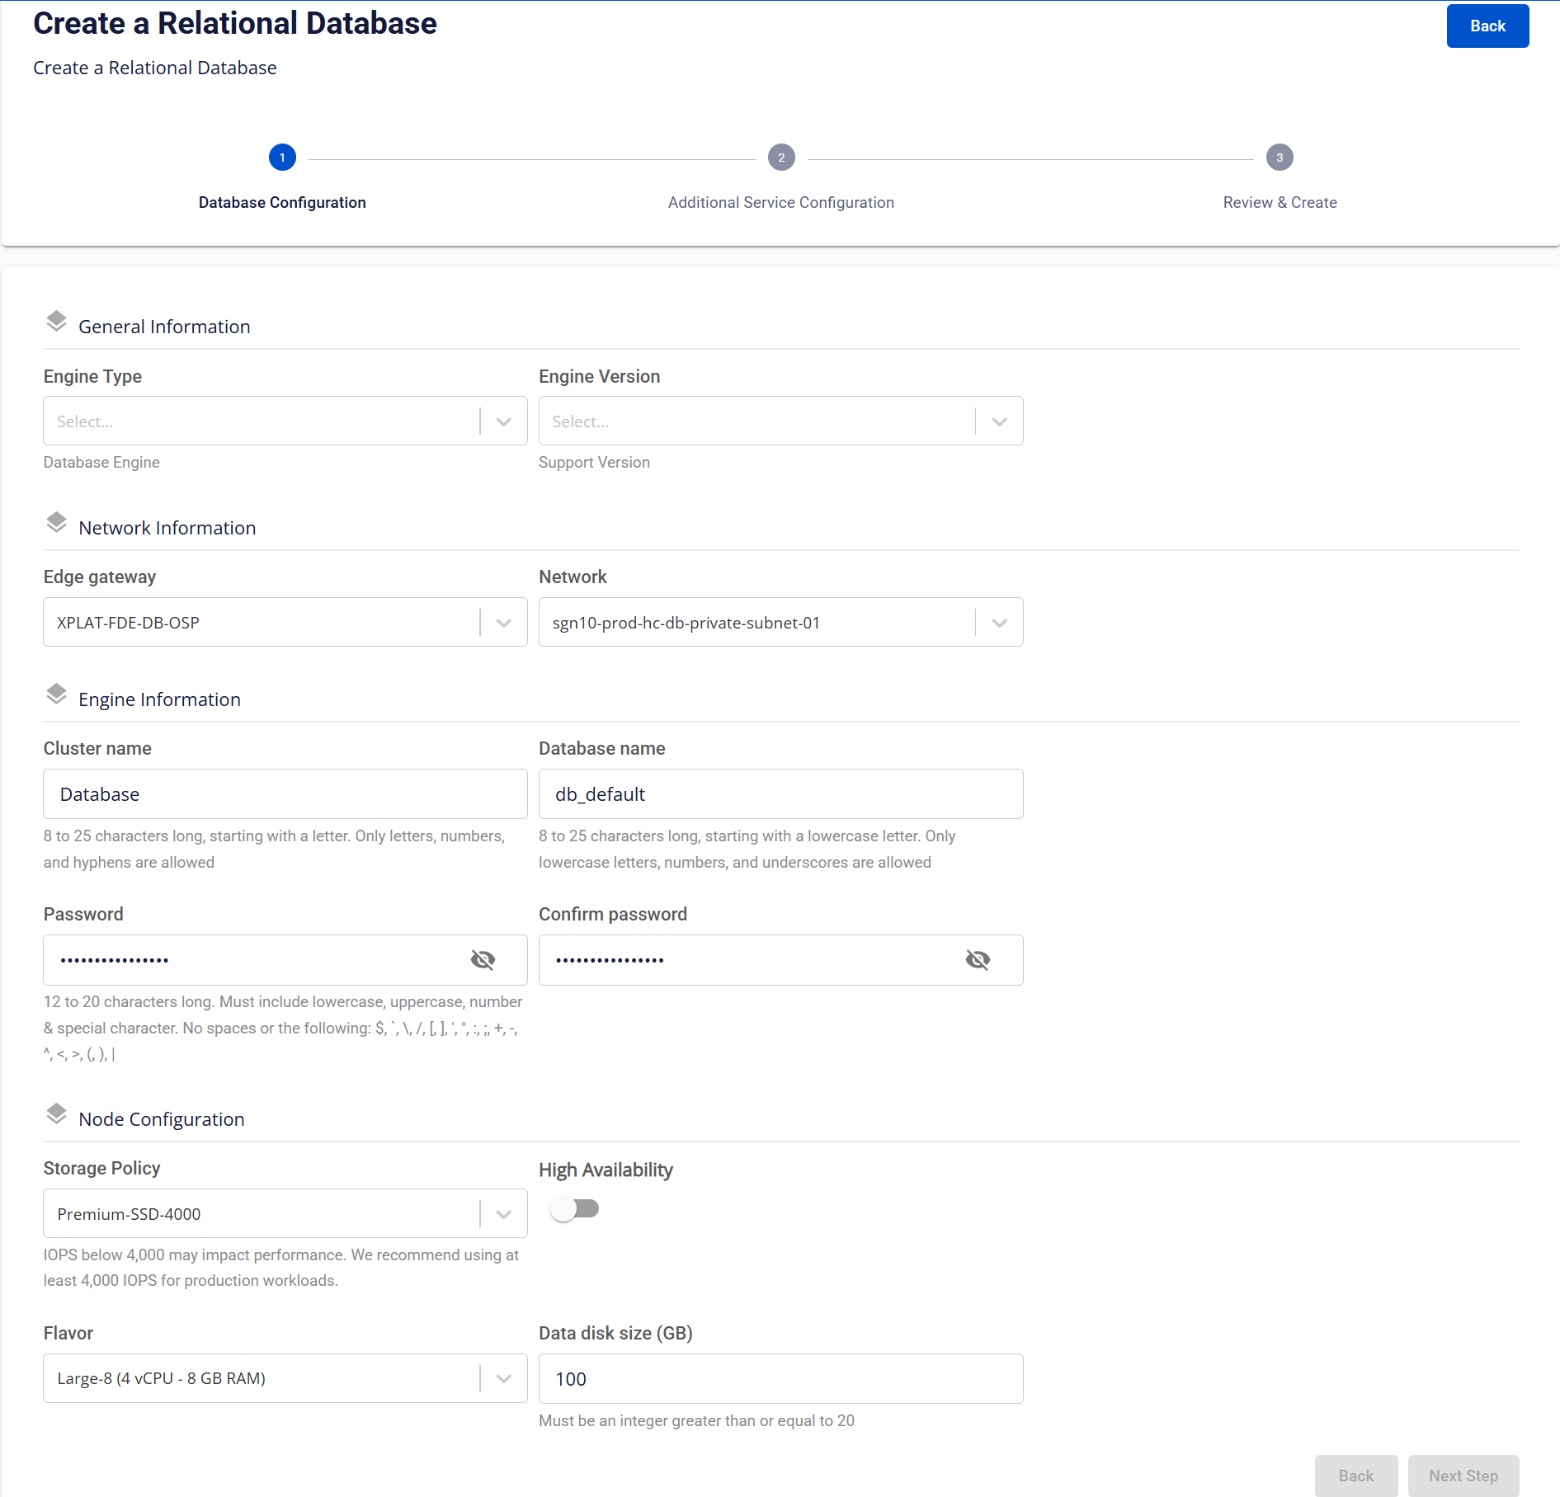Click the Network Information layers icon

coord(56,523)
